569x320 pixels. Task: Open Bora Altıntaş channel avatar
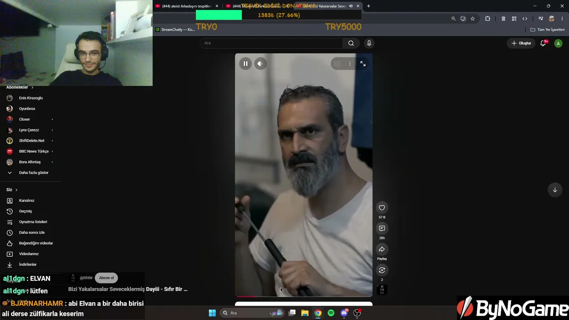click(10, 162)
